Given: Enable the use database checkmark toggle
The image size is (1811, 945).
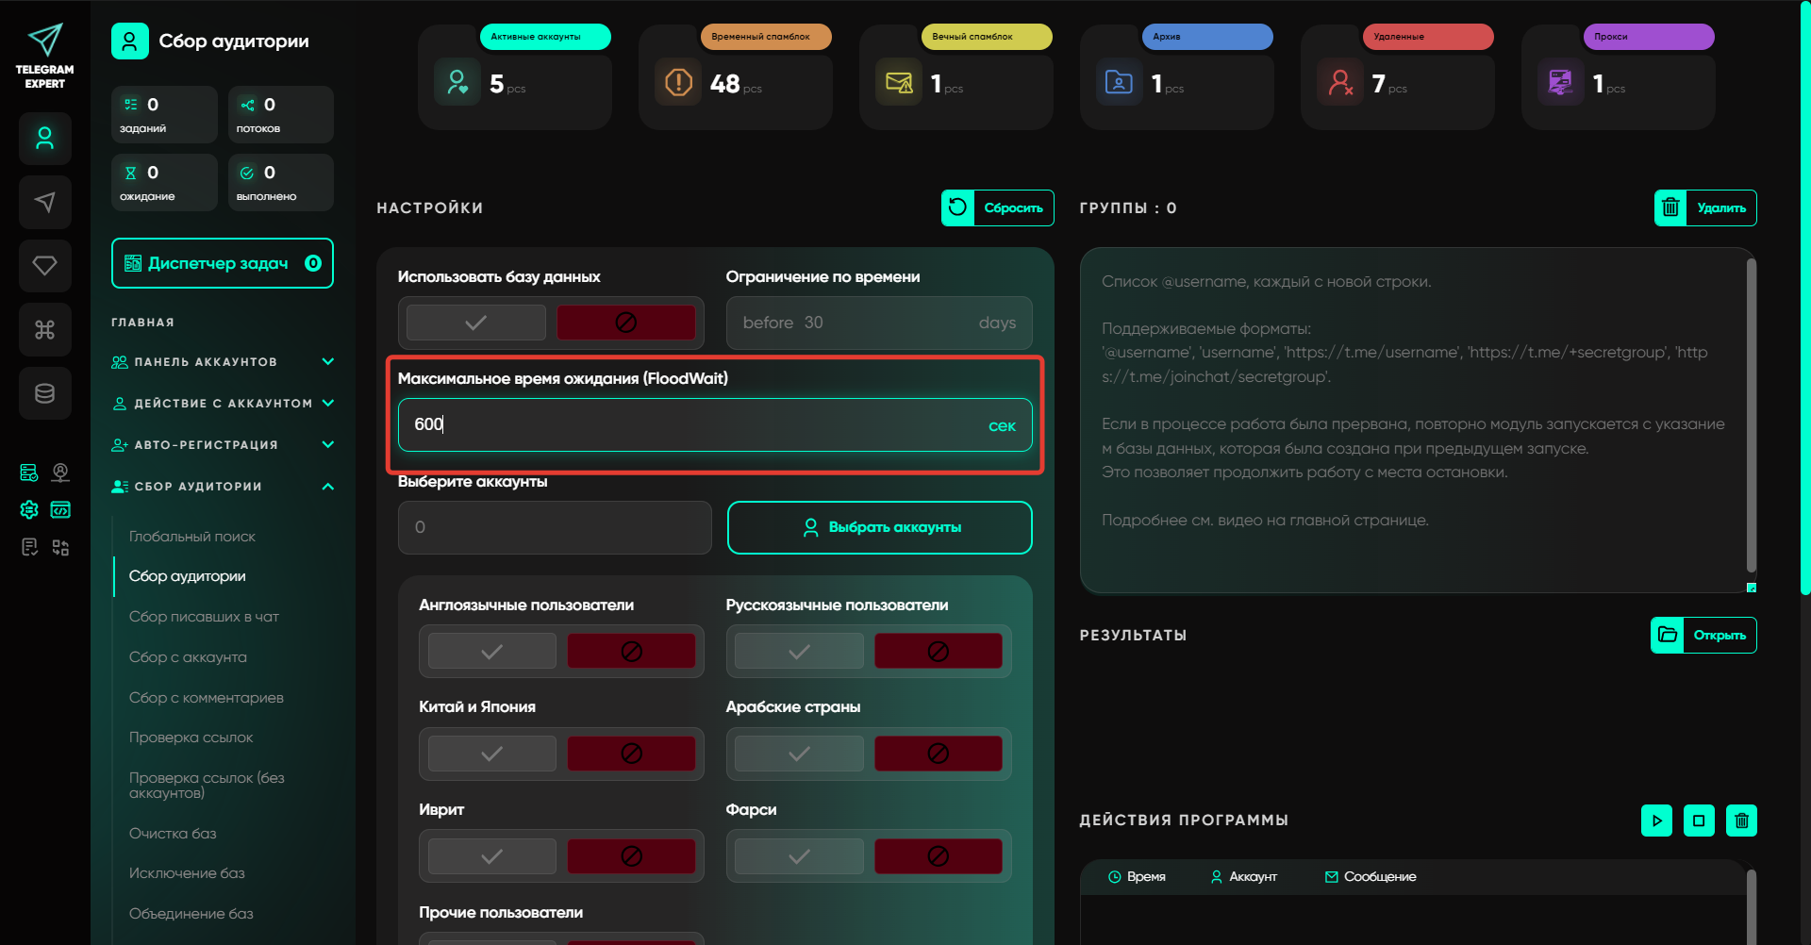Looking at the screenshot, I should click(x=476, y=323).
